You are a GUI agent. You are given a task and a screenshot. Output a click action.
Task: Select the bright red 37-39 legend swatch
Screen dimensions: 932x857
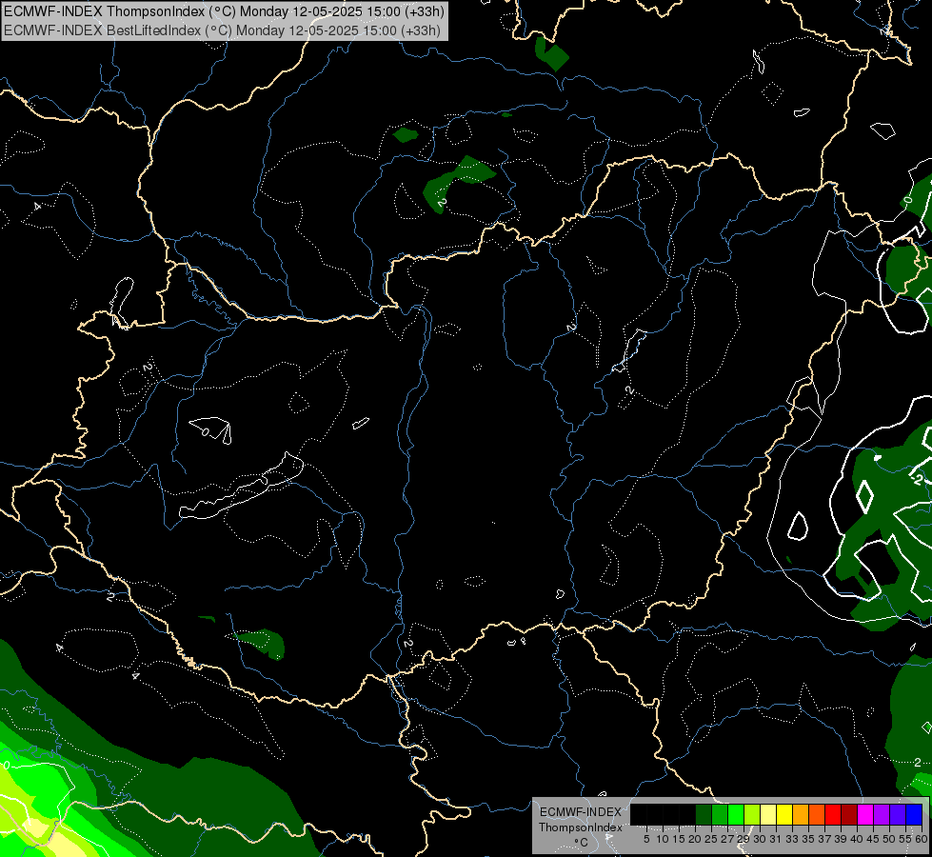833,814
